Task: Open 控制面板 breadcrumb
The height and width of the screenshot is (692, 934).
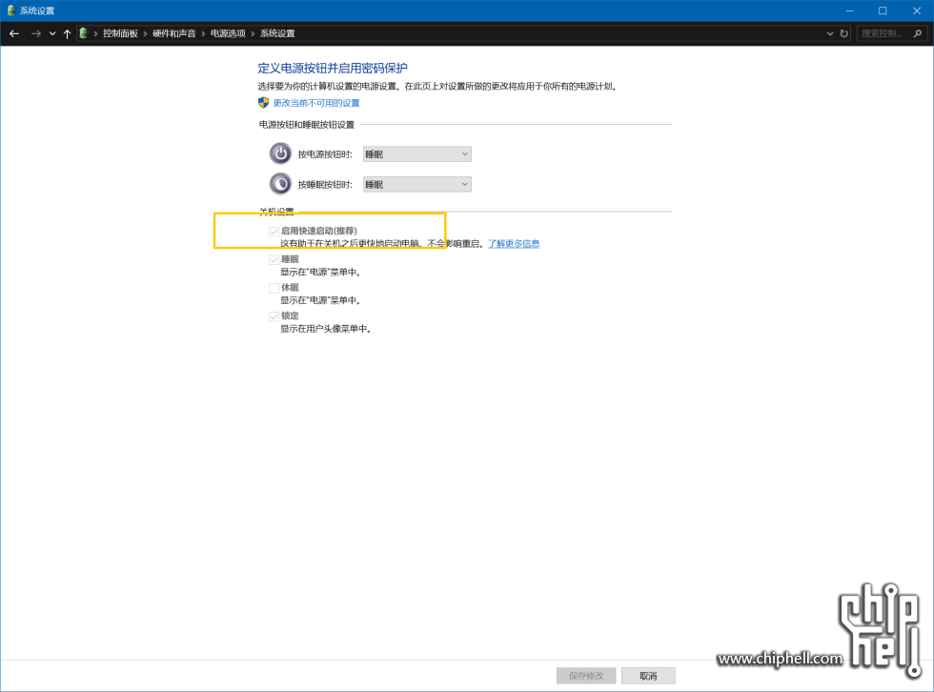Action: (x=120, y=33)
